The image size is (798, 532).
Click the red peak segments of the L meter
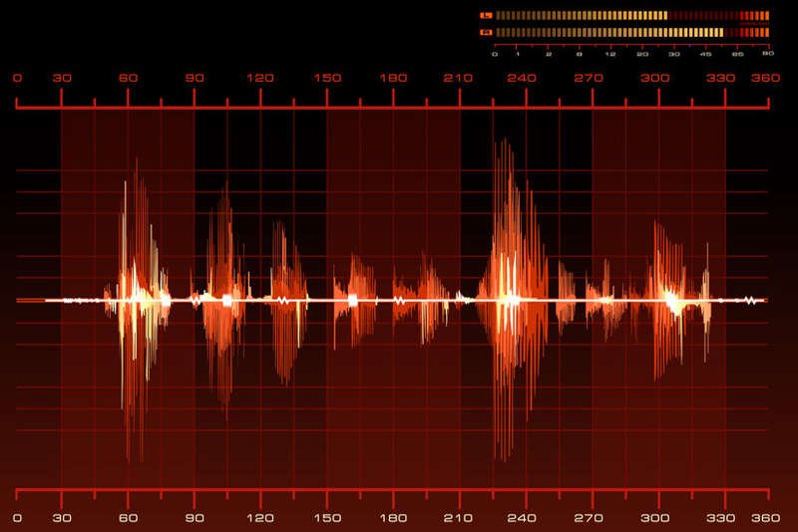755,16
